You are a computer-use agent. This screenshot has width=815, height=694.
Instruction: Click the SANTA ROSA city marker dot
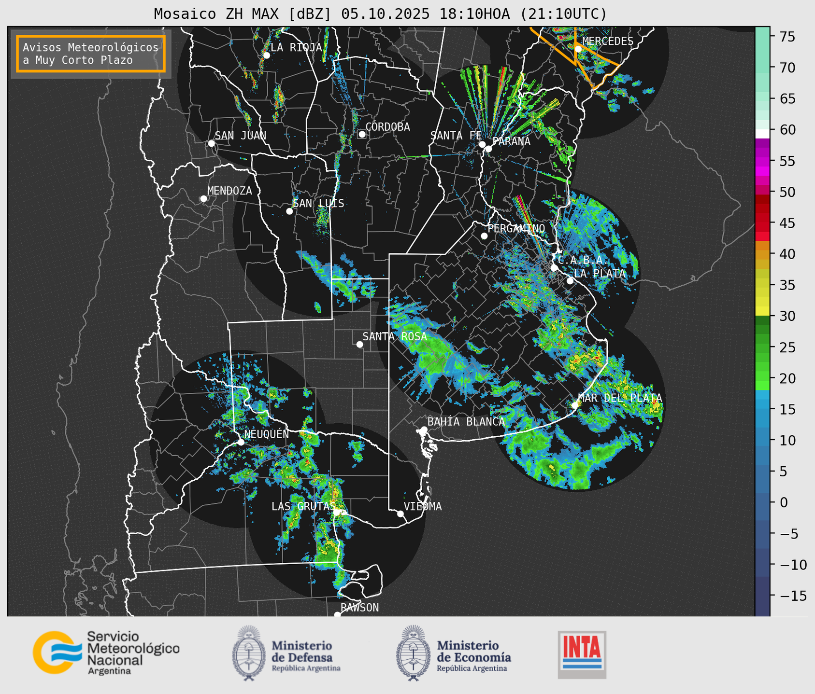point(359,344)
